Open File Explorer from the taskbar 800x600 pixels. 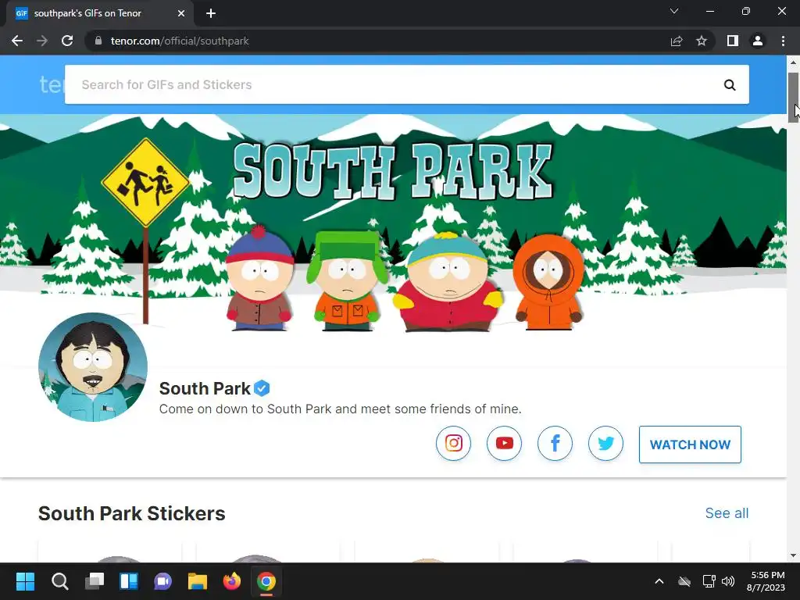point(198,581)
